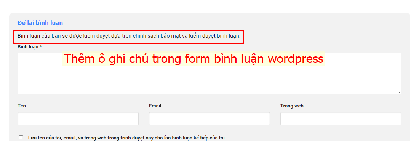
Task: Click the 'Trang web' field label
Action: coord(292,106)
